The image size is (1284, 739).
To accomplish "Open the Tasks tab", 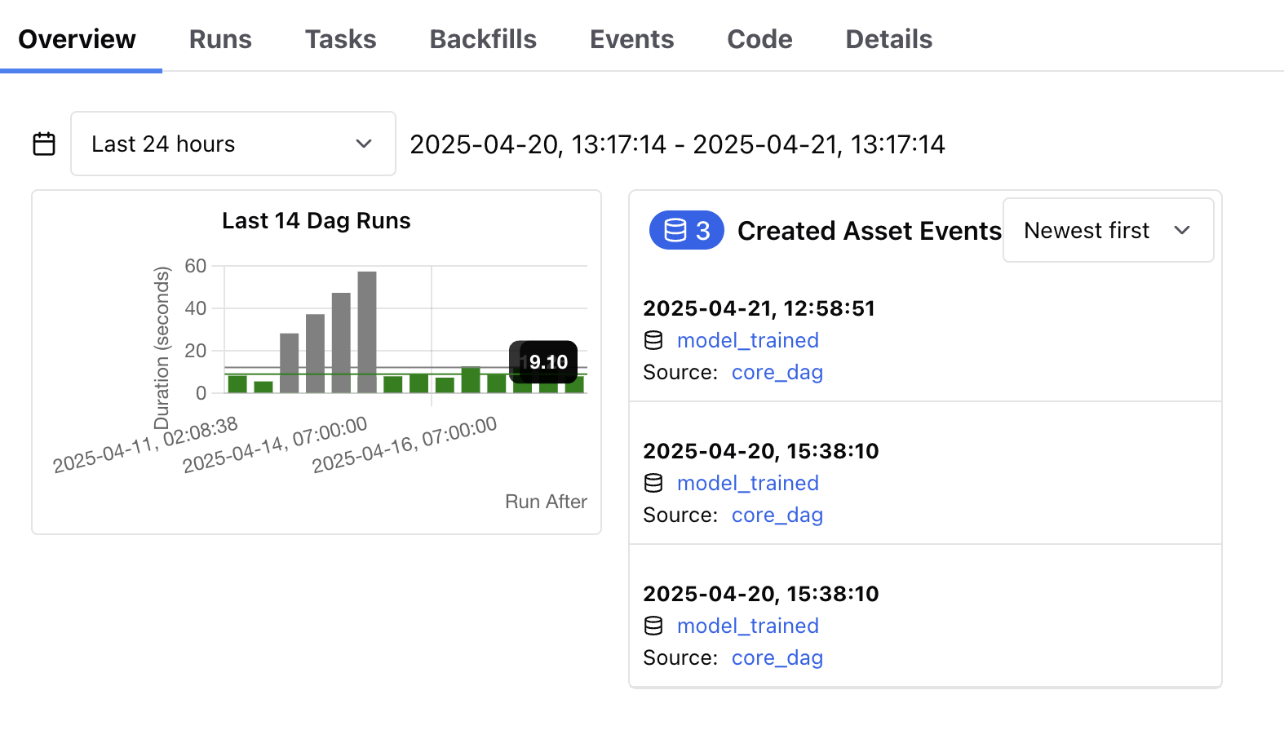I will [x=341, y=39].
